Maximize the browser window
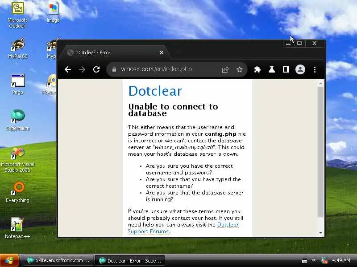This screenshot has height=267, width=357. click(299, 43)
